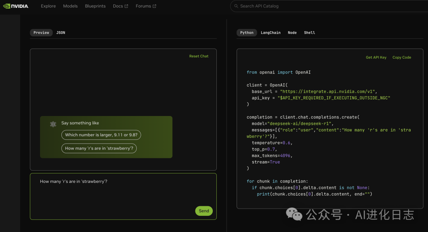428x232 pixels.
Task: Send the chat message
Action: pyautogui.click(x=204, y=211)
